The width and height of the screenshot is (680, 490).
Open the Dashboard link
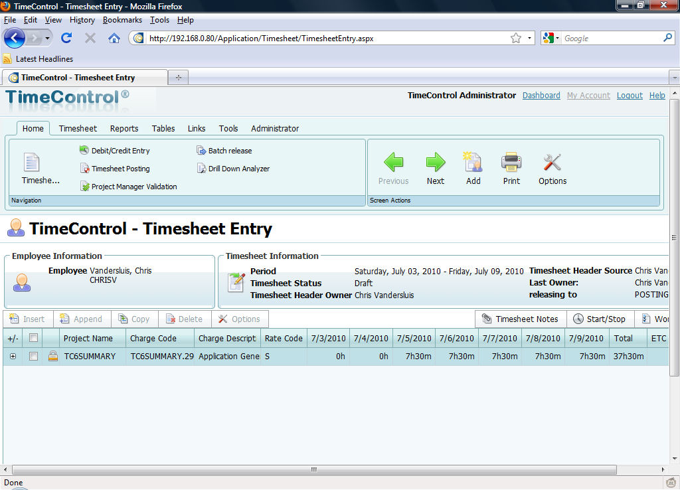(x=541, y=96)
